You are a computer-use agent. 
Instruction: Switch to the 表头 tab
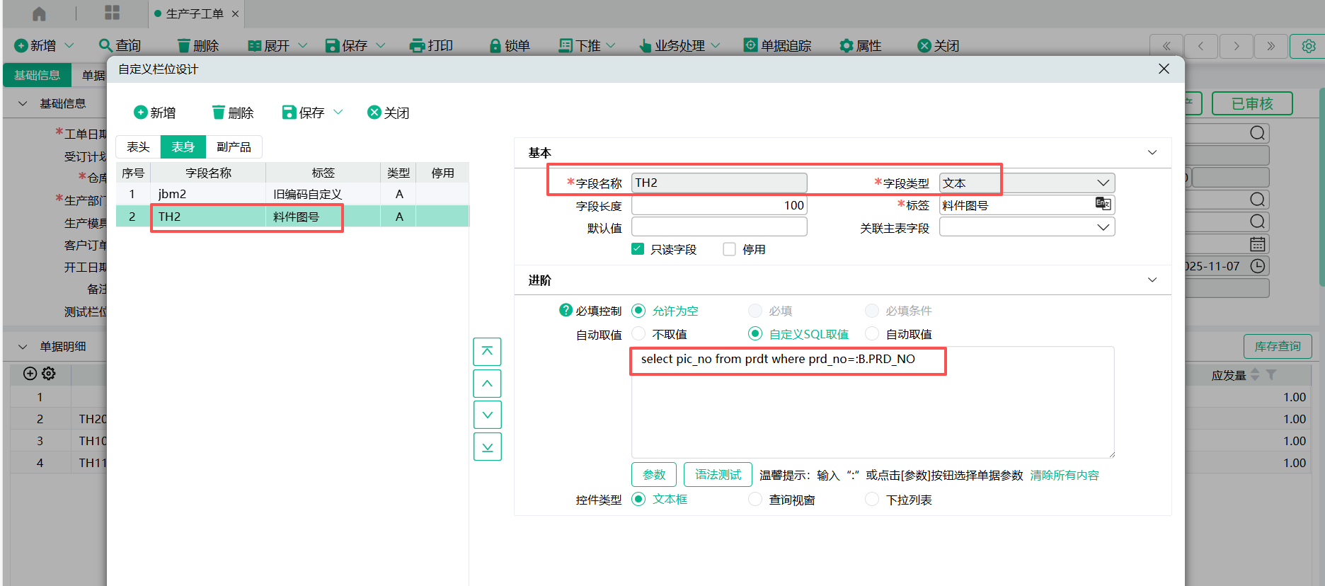[138, 146]
